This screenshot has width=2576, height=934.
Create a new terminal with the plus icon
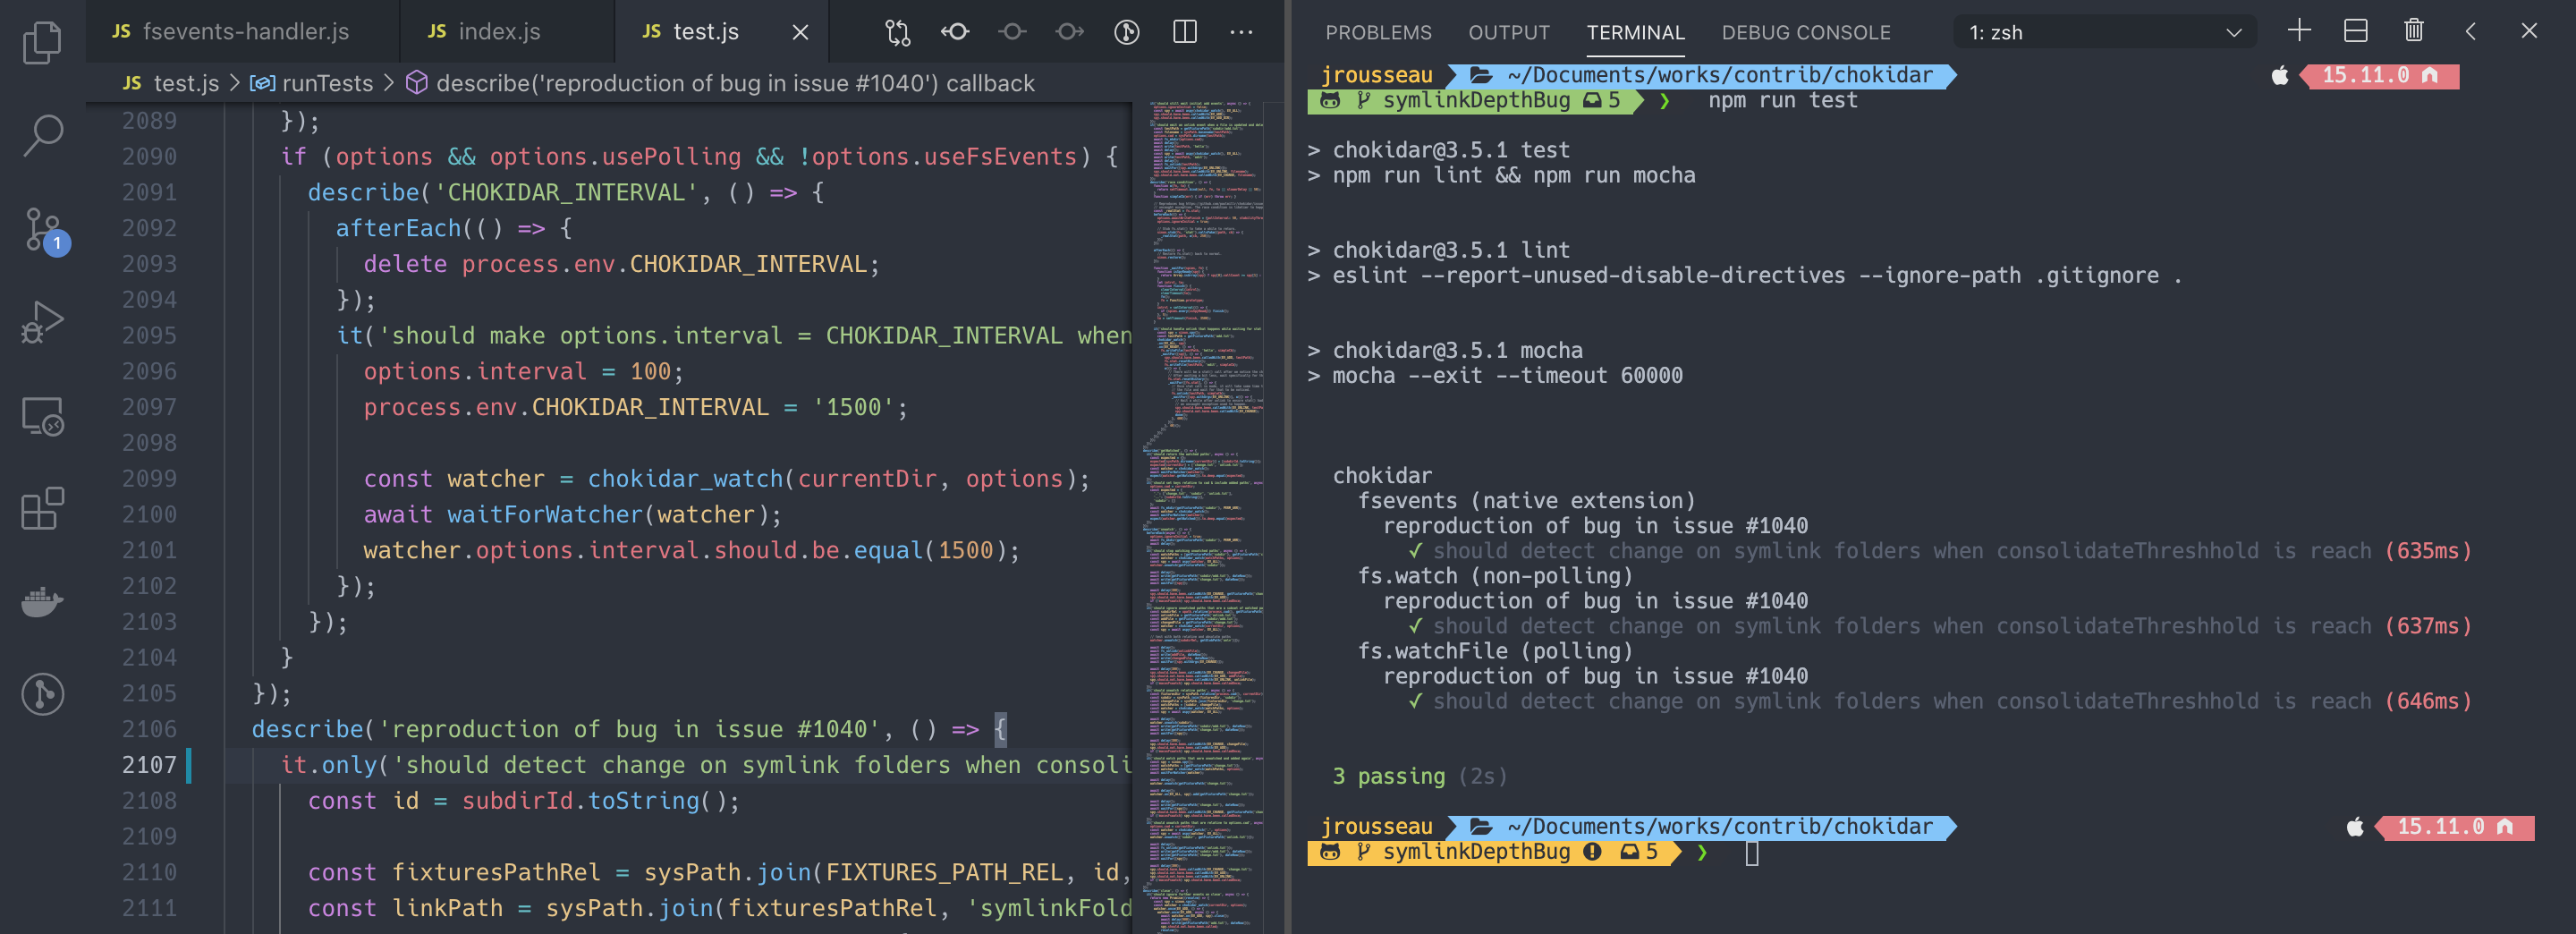pyautogui.click(x=2297, y=31)
